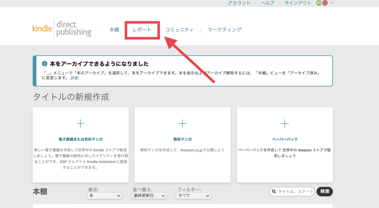Image resolution: width=379 pixels, height=208 pixels.
Task: Click the plus icon to create an ebook
Action: tap(81, 123)
